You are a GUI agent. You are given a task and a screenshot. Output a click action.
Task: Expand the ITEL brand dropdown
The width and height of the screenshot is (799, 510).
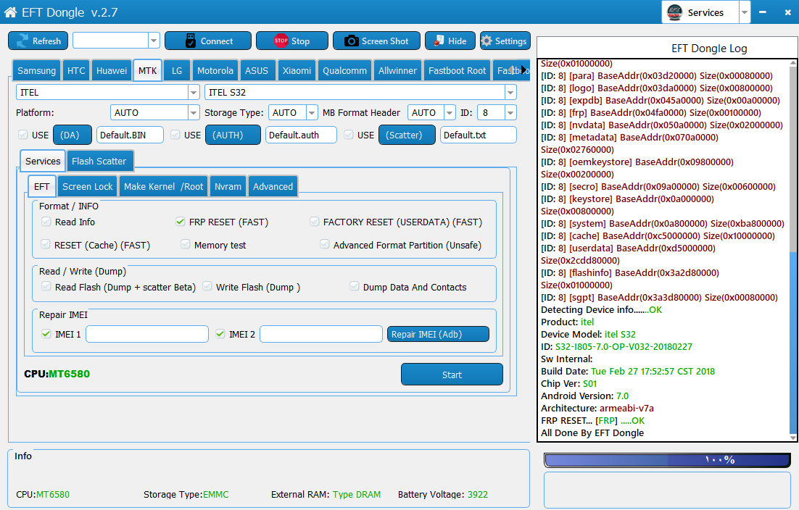[194, 92]
